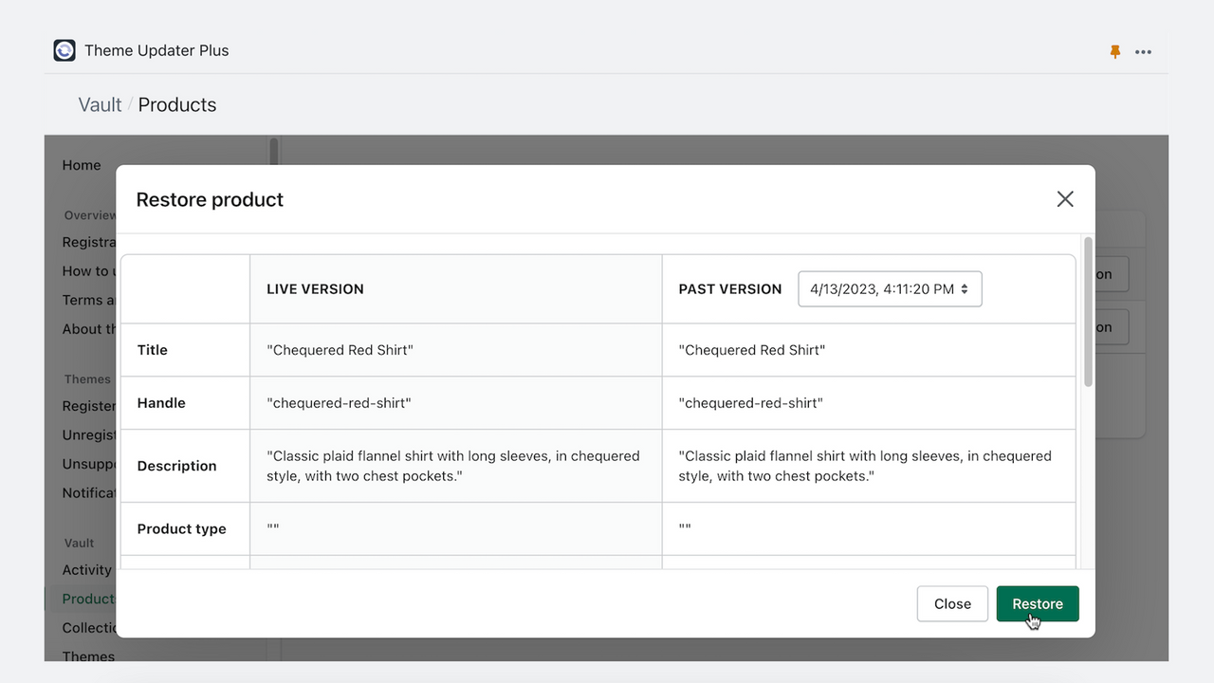Click the Restore dialog vertical scrollbar
The width and height of the screenshot is (1214, 683).
(x=1088, y=313)
